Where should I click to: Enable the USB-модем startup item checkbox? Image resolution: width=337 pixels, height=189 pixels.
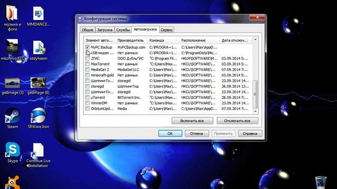point(87,52)
